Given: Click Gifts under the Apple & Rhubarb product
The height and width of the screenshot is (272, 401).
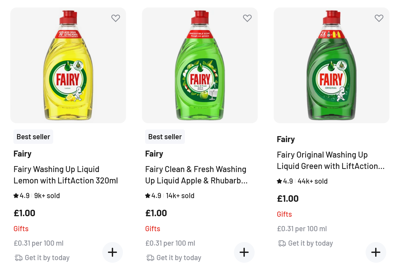Looking at the screenshot, I should pos(153,229).
